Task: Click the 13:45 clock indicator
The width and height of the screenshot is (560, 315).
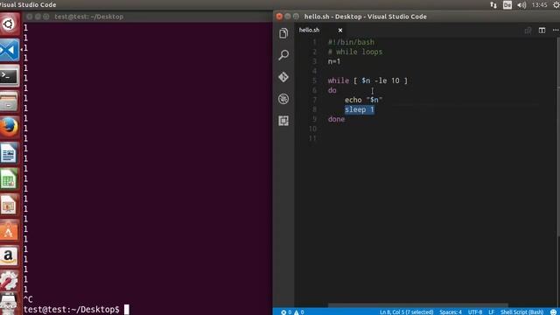Action: (539, 5)
